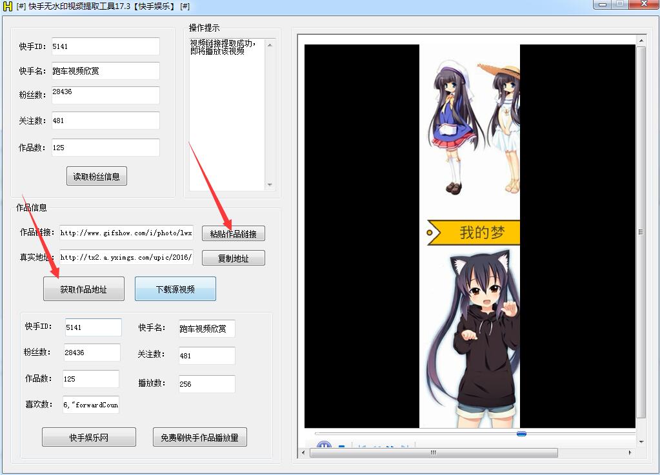The image size is (660, 475).
Task: Download the video with the 下载源视频 button
Action: click(175, 289)
